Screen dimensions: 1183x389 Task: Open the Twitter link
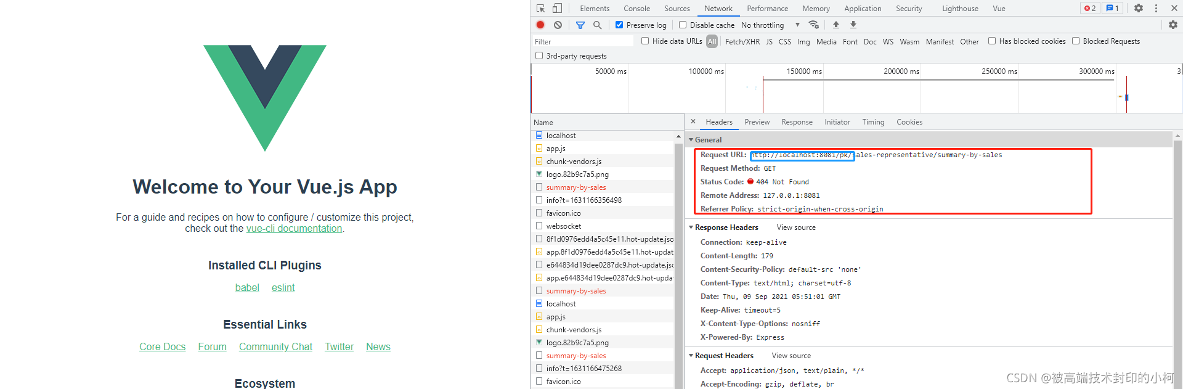(x=339, y=346)
